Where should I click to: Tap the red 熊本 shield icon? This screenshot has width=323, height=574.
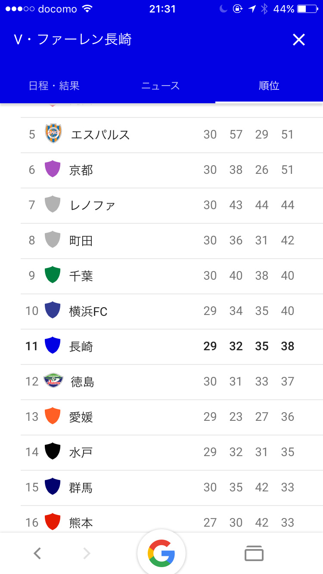click(53, 522)
